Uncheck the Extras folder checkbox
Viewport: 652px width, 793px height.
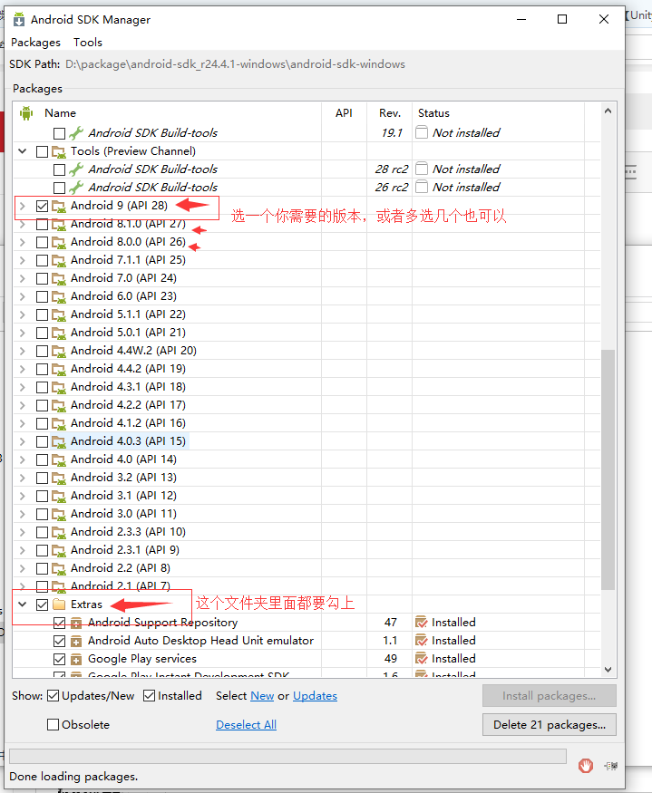point(42,604)
